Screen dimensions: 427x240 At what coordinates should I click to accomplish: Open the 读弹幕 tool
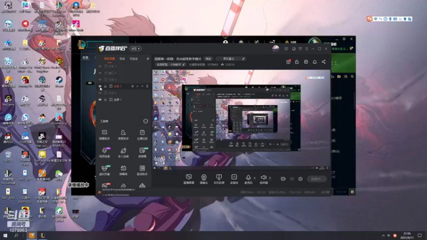pyautogui.click(x=142, y=153)
